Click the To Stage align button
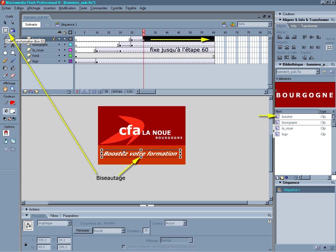This screenshot has height=252, width=336. [x=329, y=47]
